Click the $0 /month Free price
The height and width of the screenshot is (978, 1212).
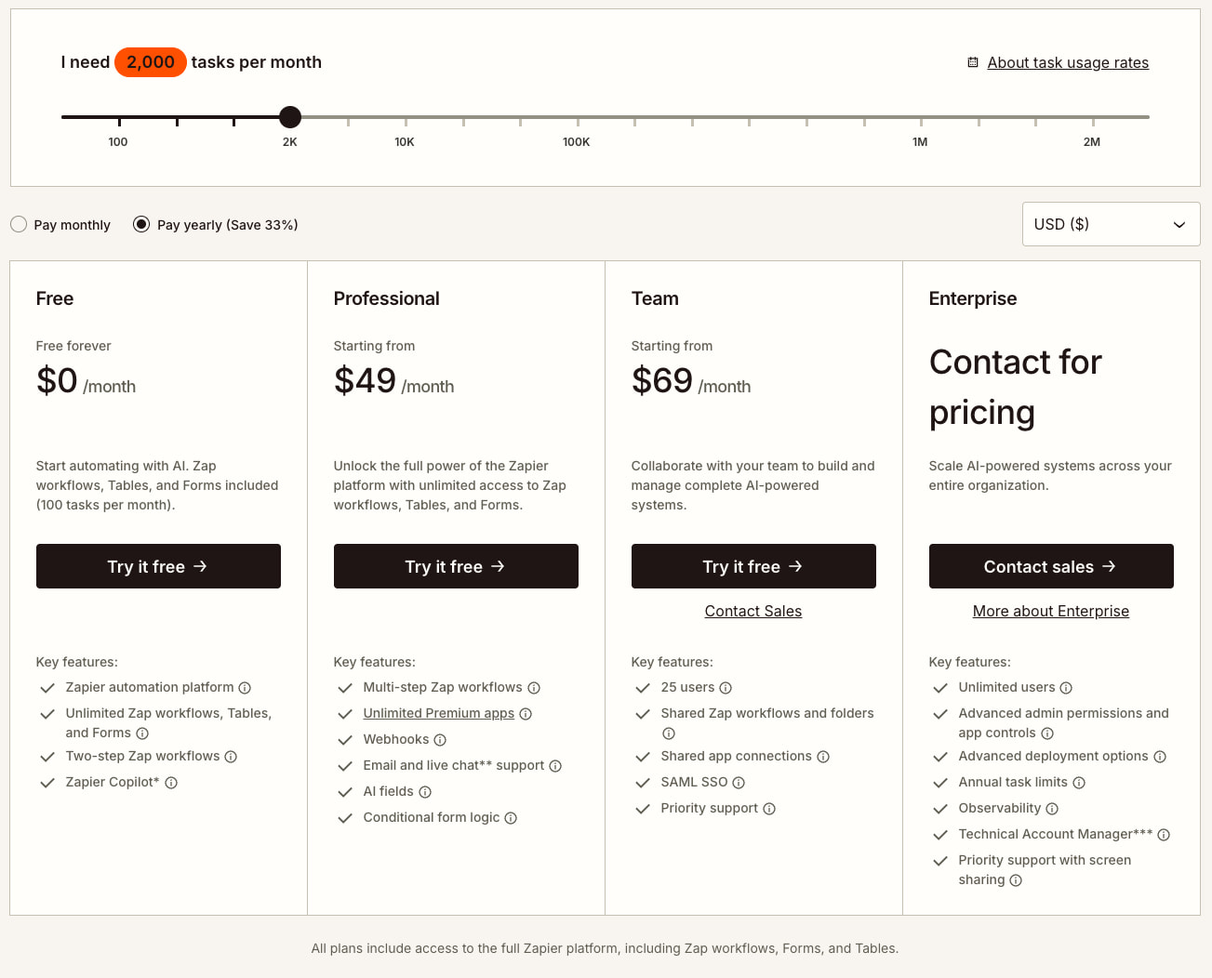pyautogui.click(x=86, y=381)
